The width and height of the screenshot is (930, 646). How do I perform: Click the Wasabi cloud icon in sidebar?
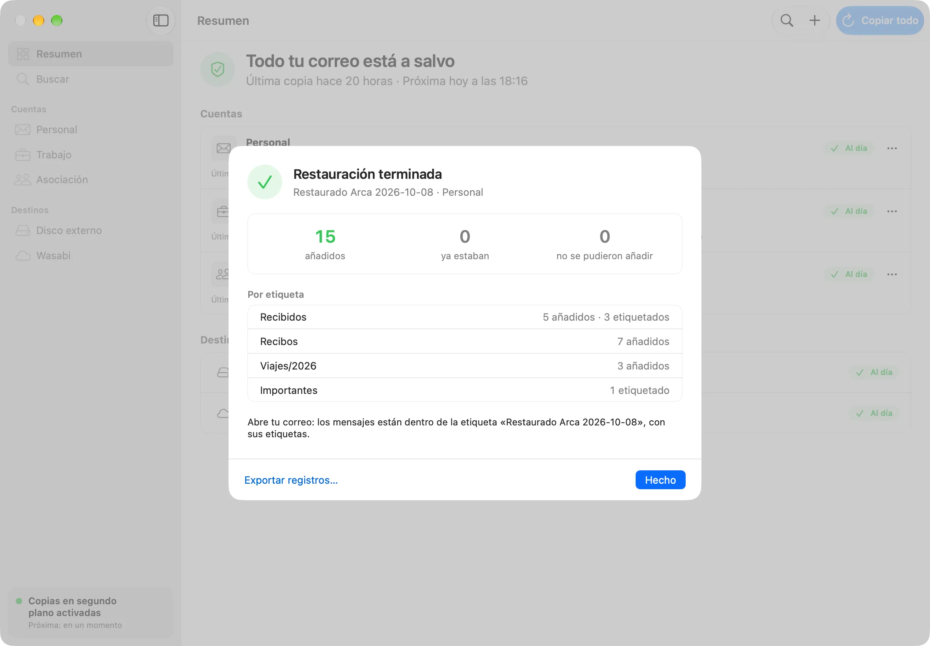[x=23, y=255]
